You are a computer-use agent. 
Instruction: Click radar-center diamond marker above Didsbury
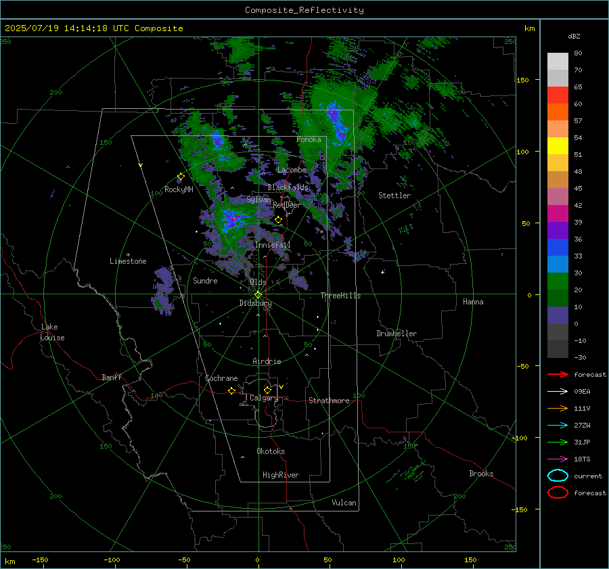(x=258, y=295)
